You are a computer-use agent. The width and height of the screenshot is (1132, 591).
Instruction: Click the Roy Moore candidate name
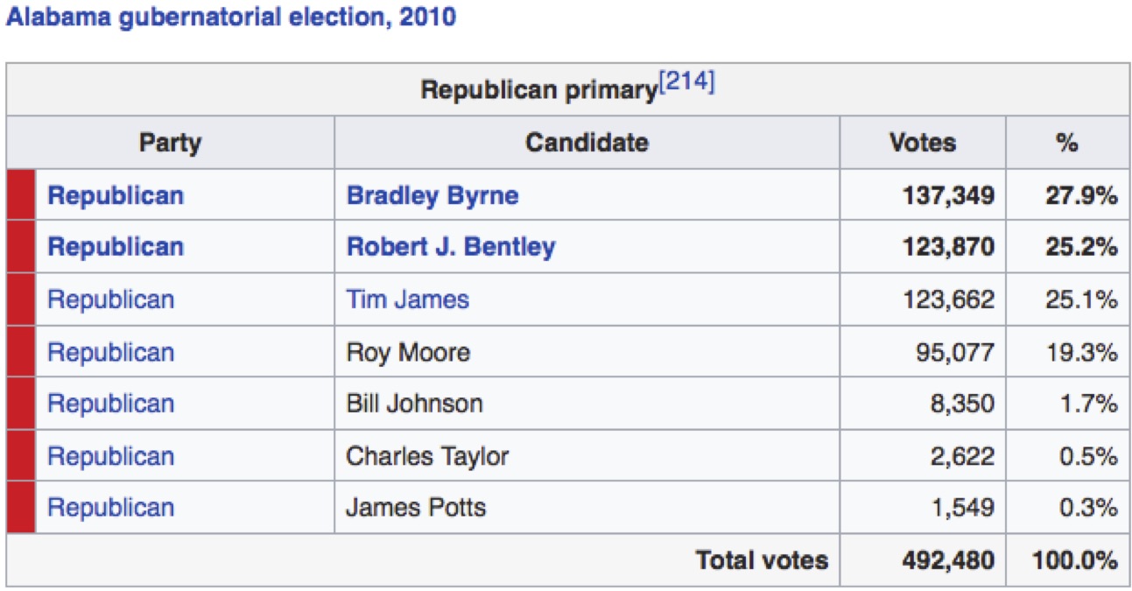408,352
